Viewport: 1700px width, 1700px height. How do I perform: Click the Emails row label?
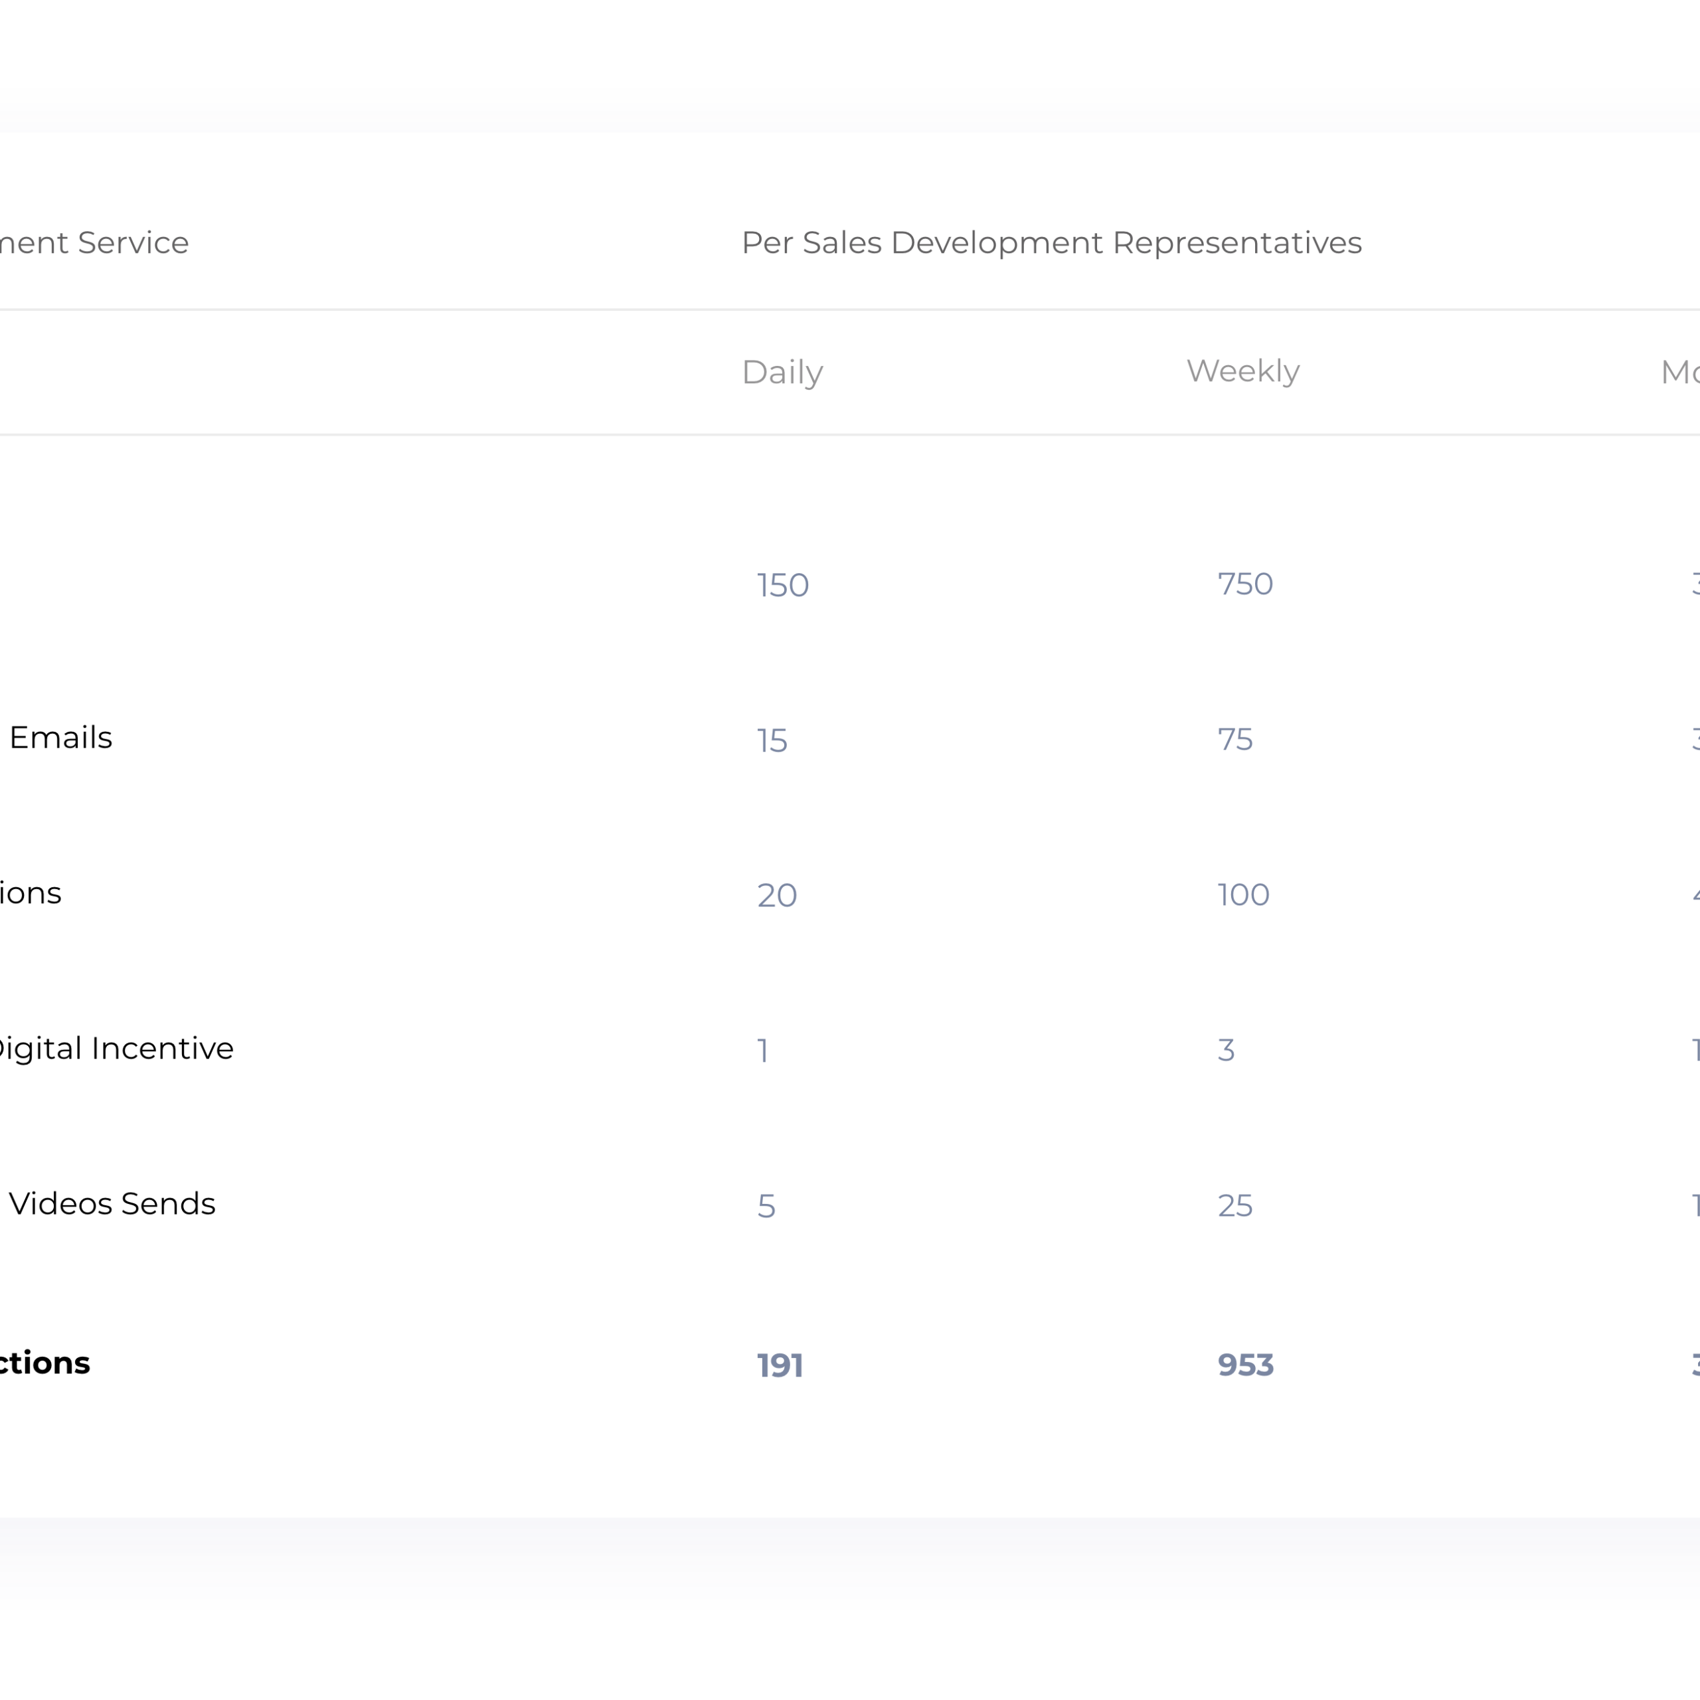click(x=60, y=737)
